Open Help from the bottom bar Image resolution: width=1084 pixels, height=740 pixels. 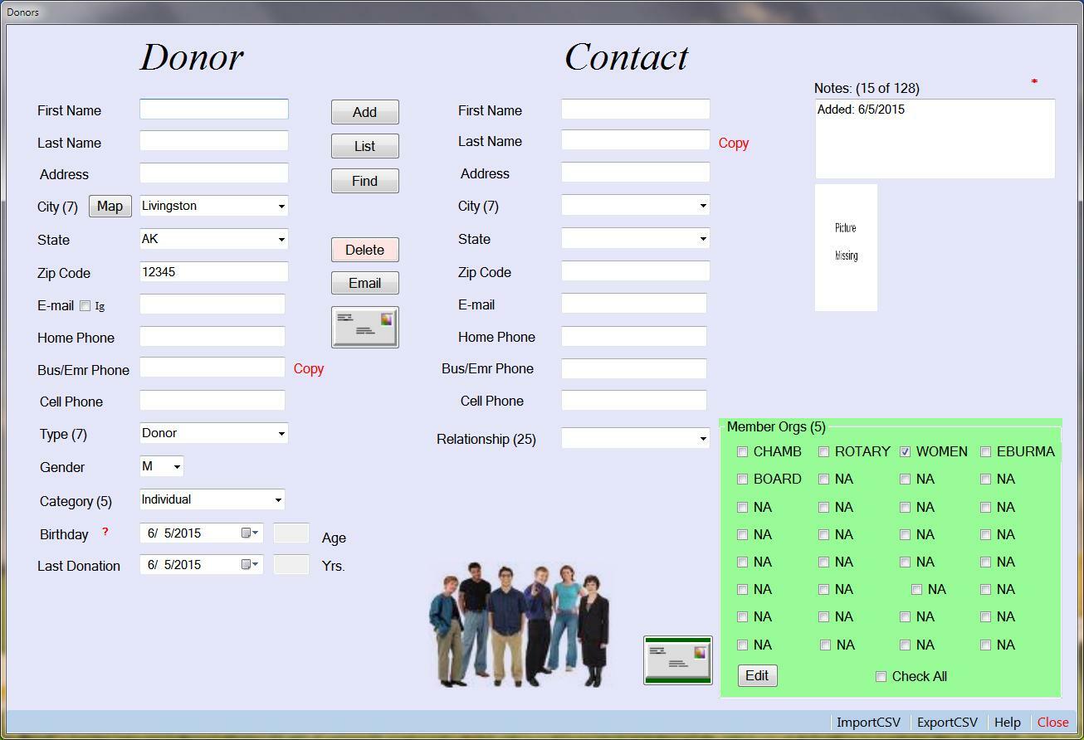click(1008, 723)
